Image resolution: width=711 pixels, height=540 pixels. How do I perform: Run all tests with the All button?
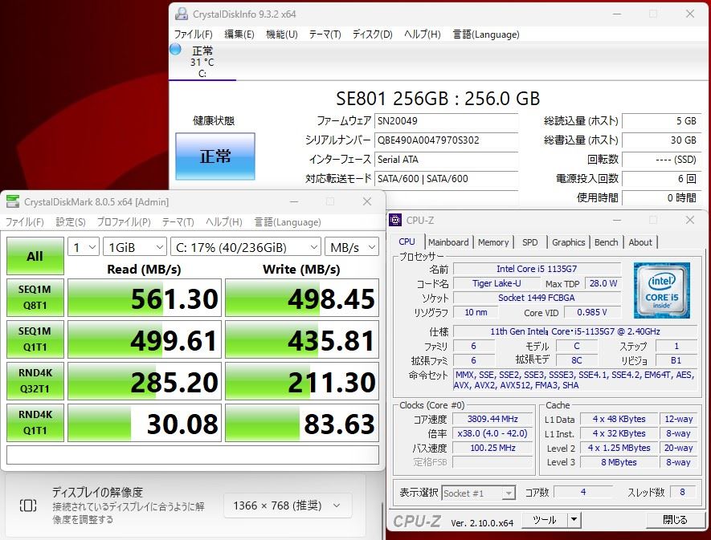(35, 255)
